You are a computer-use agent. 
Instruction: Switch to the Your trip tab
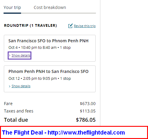click(x=12, y=7)
